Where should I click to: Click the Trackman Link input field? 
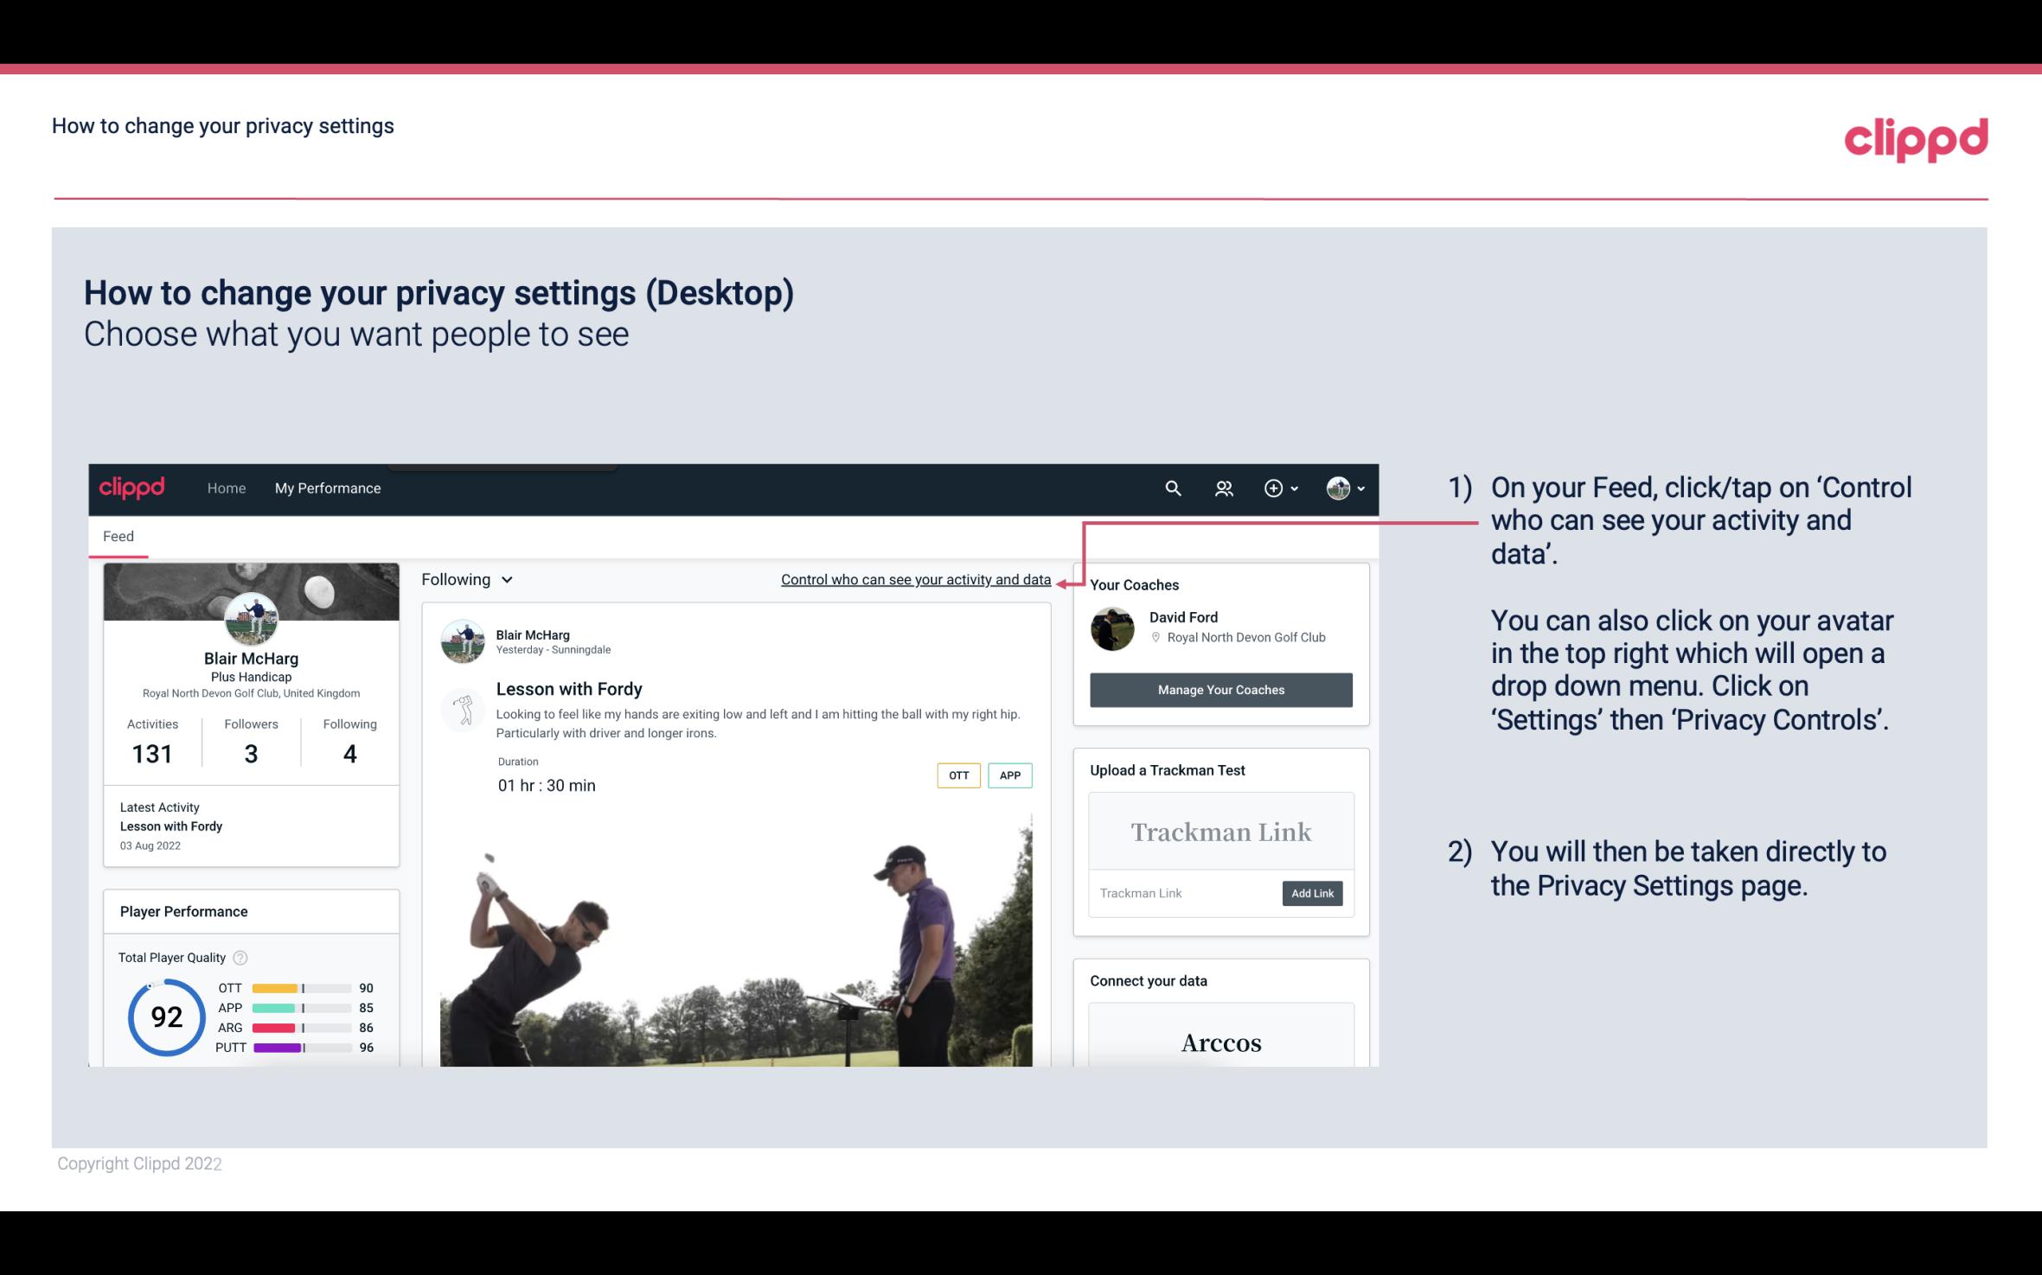(1184, 893)
